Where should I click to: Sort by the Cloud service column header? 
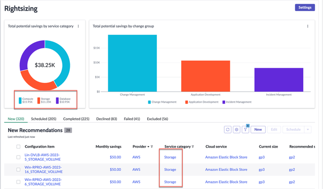click(x=216, y=147)
